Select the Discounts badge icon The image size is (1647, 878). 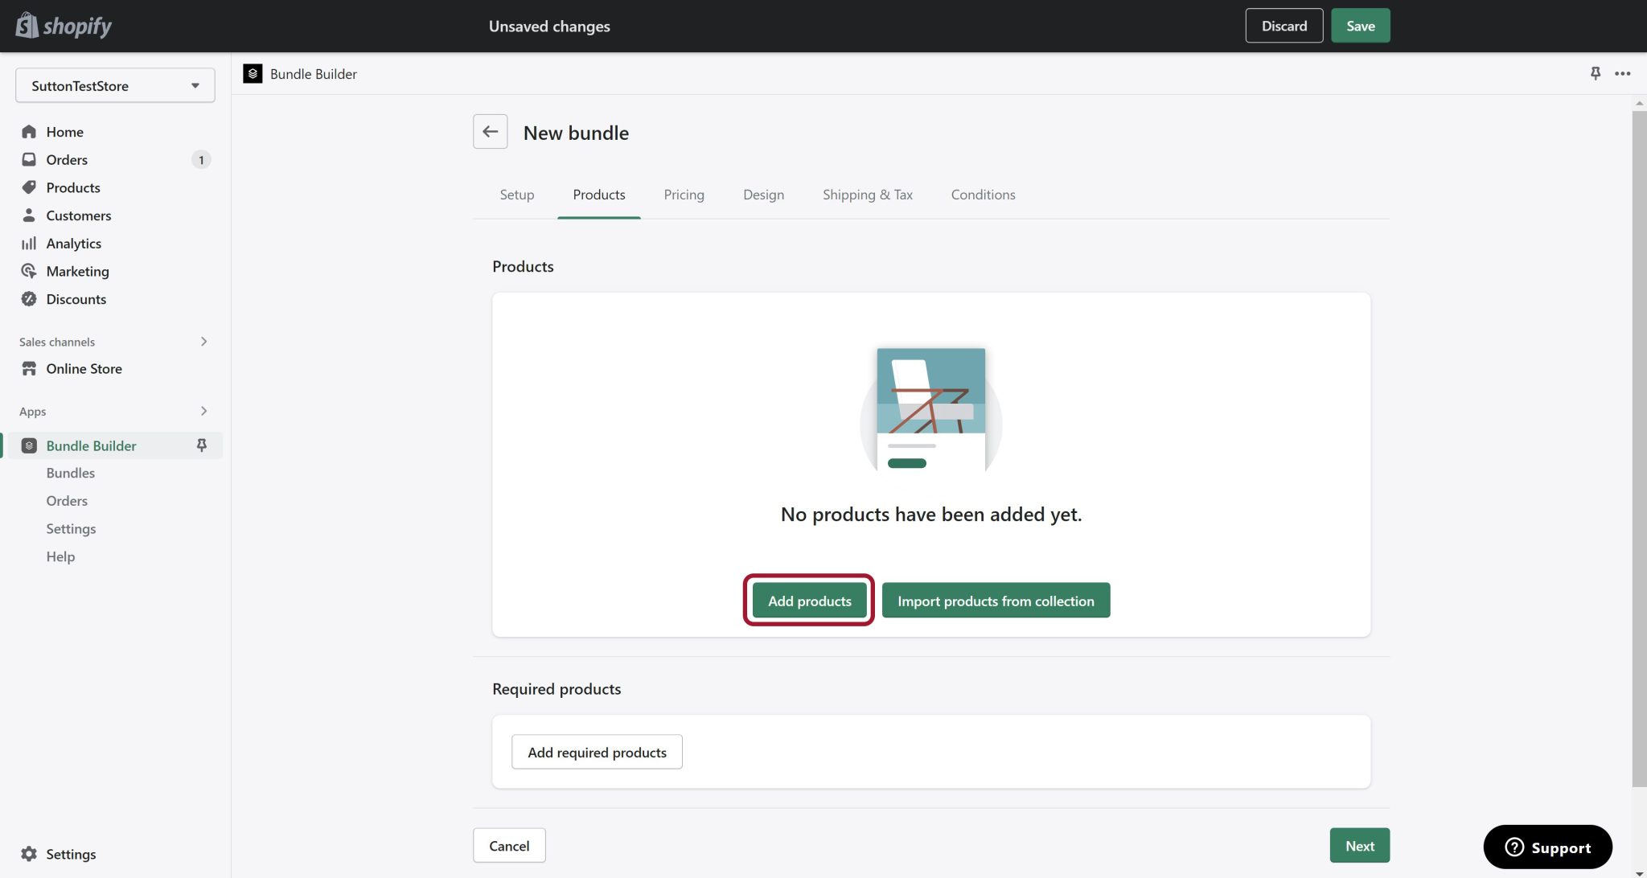(x=29, y=298)
